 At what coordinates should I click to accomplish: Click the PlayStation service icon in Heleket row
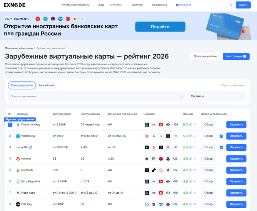[x=168, y=159]
